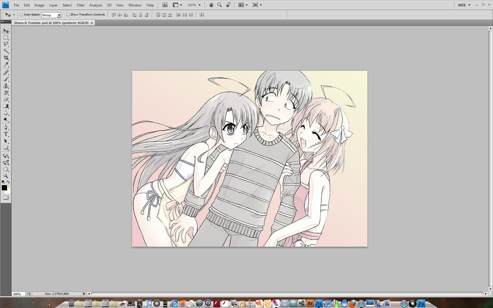
Task: Distribute left edges of layers
Action: pyautogui.click(x=178, y=15)
